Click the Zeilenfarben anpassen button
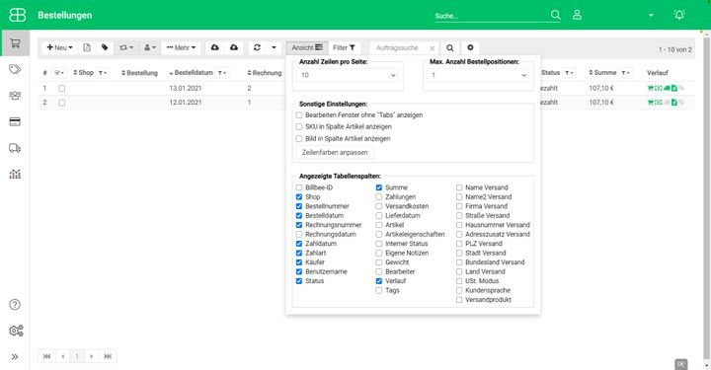711x370 pixels. pyautogui.click(x=335, y=153)
